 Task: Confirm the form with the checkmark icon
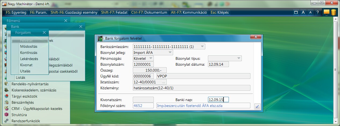pyautogui.click(x=257, y=106)
